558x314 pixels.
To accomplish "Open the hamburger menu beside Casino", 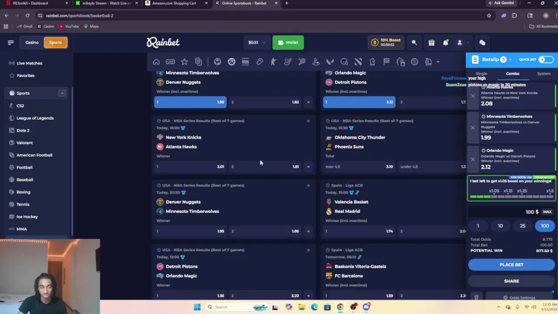I will (x=11, y=42).
